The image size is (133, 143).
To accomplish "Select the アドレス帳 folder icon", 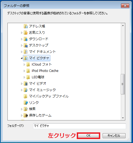I will point(26,26).
